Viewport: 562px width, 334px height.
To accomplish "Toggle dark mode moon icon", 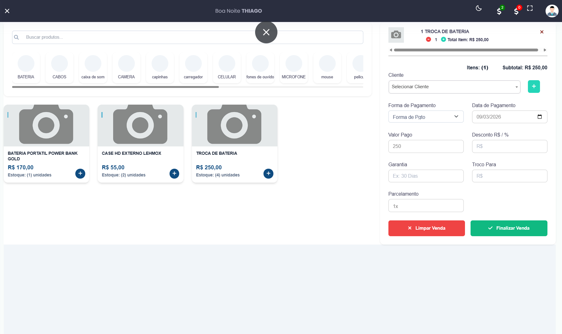I will coord(479,8).
